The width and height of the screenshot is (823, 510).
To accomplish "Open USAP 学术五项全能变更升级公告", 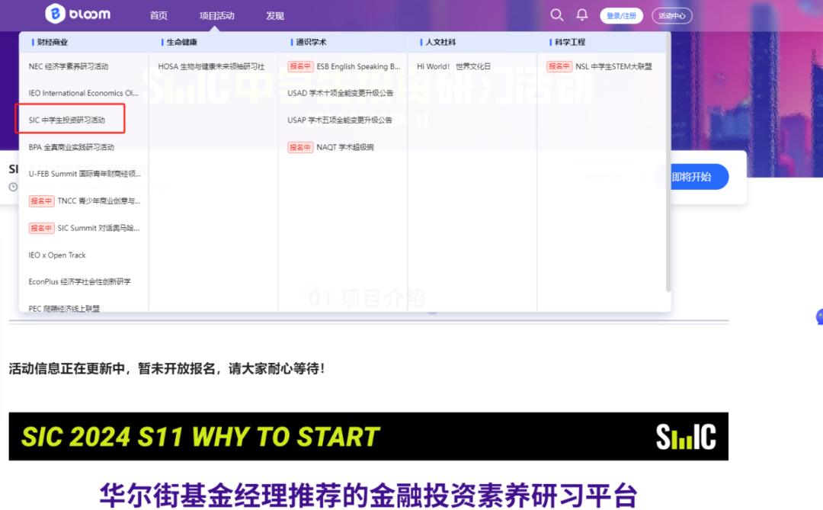I will tap(340, 120).
